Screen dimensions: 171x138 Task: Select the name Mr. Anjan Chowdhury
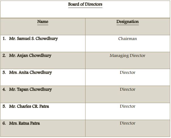(30, 55)
